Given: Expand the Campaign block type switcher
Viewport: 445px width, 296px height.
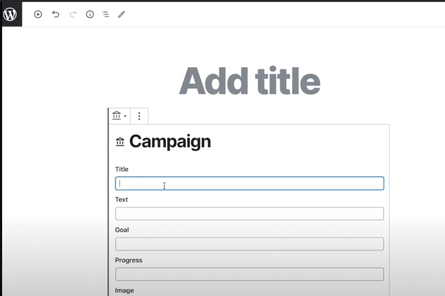Looking at the screenshot, I should (119, 116).
